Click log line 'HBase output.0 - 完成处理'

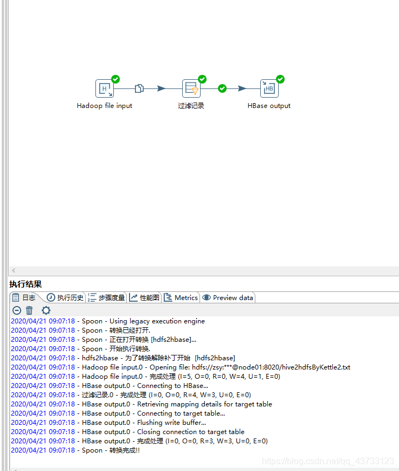139,441
